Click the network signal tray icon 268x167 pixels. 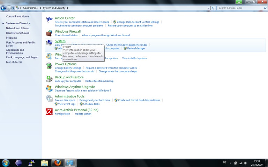[x=241, y=163]
